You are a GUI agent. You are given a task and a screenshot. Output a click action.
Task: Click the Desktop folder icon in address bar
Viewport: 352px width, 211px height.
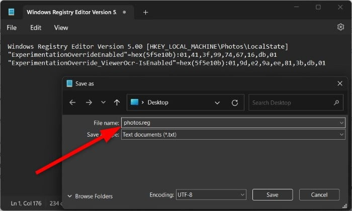pos(134,102)
